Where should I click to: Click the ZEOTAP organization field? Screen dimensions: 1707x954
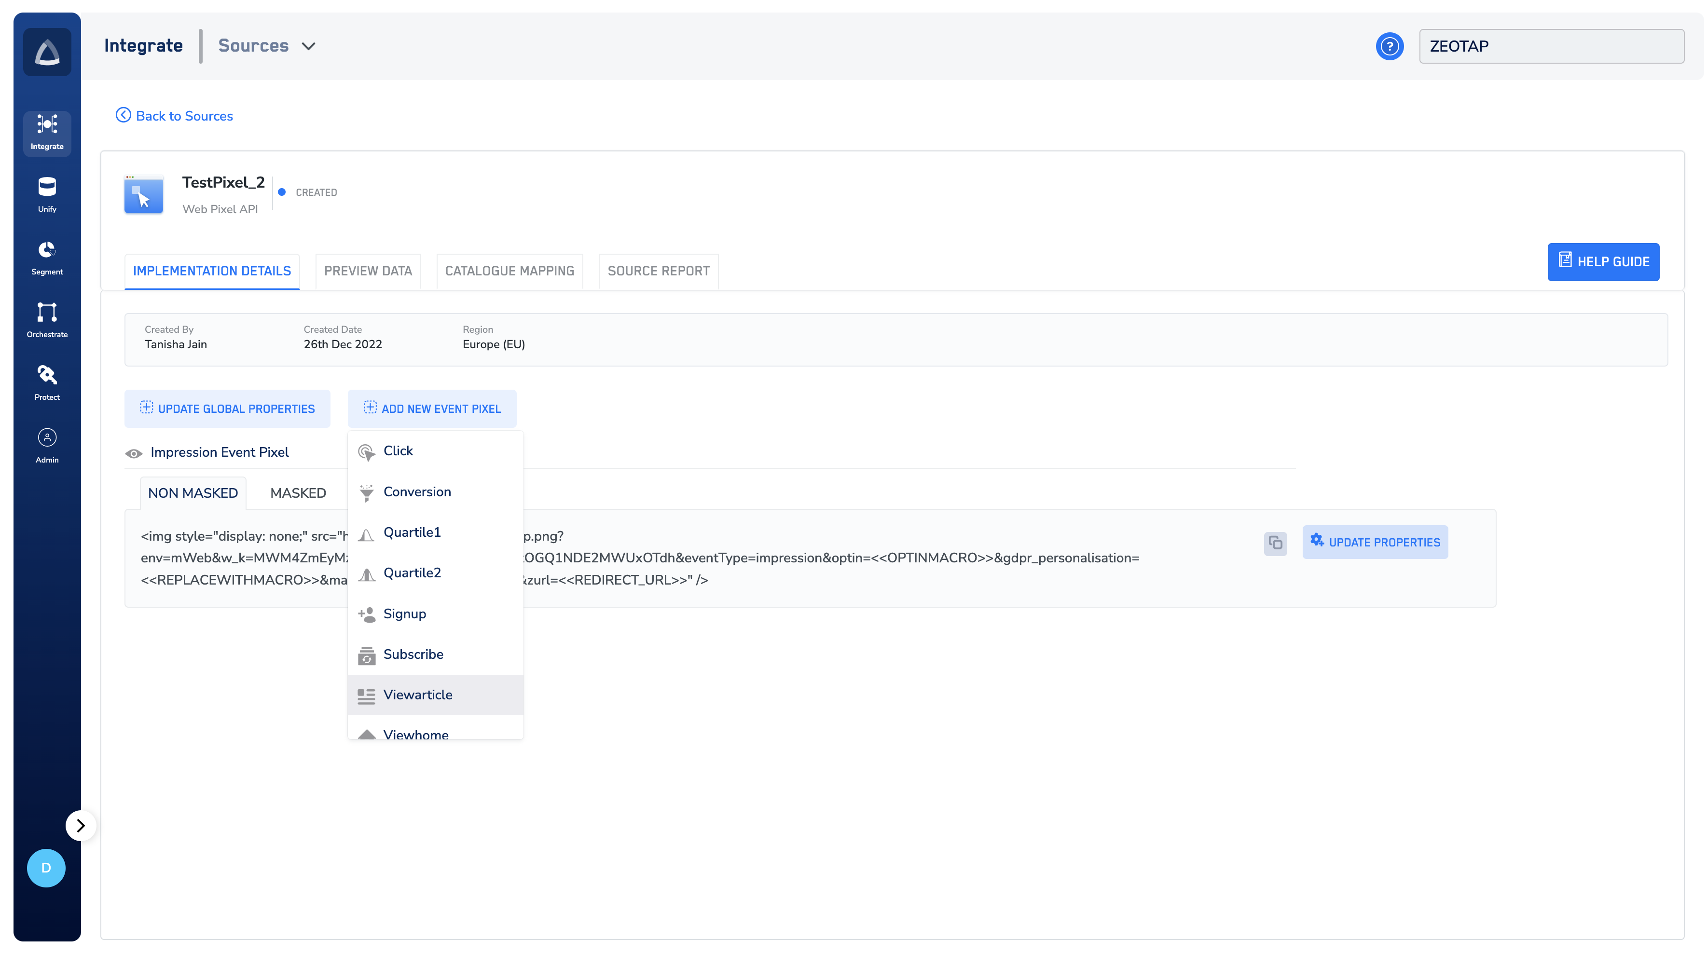pyautogui.click(x=1551, y=46)
